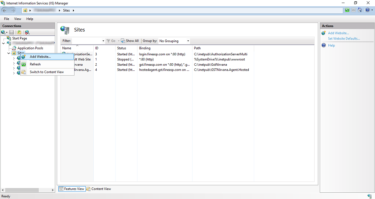Select the Default Web Site row
Viewport: 375px width, 199px height.
(157, 59)
